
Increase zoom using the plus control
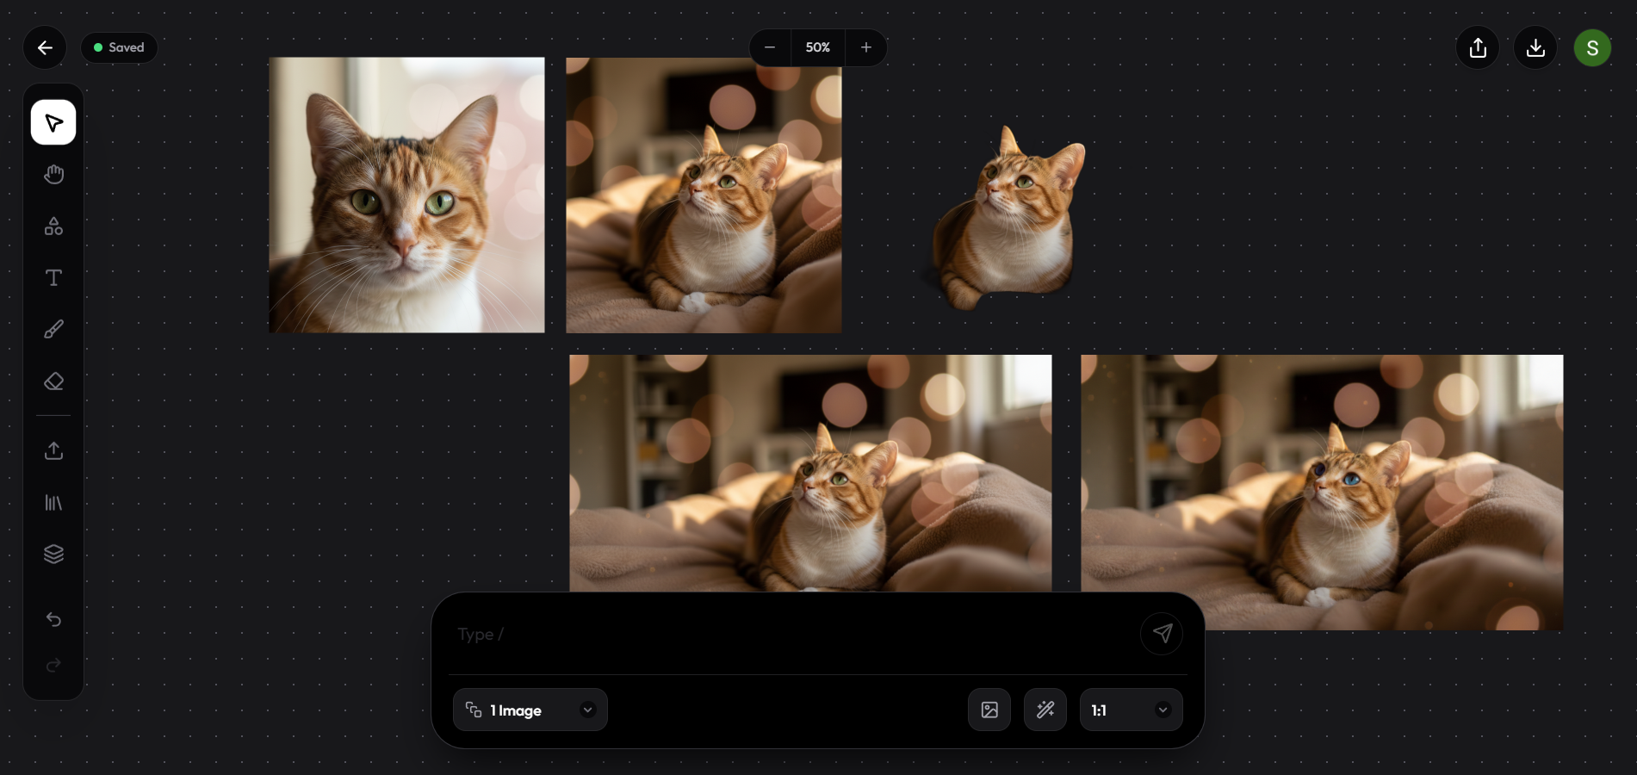pyautogui.click(x=865, y=47)
